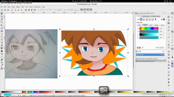
Task: Switch color mode to CMYK
Action: pyautogui.click(x=151, y=25)
